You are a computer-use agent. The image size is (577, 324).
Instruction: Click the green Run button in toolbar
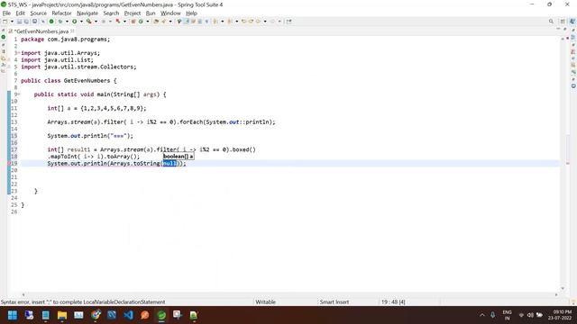[x=74, y=22]
